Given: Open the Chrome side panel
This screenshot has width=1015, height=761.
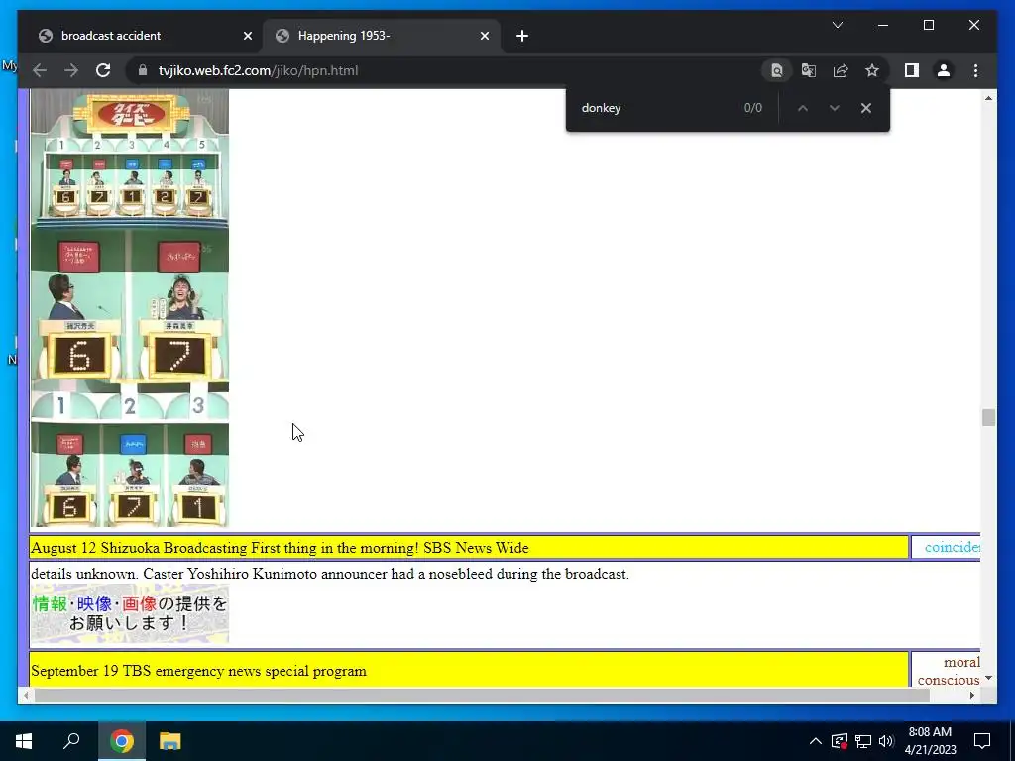Looking at the screenshot, I should click(x=912, y=70).
